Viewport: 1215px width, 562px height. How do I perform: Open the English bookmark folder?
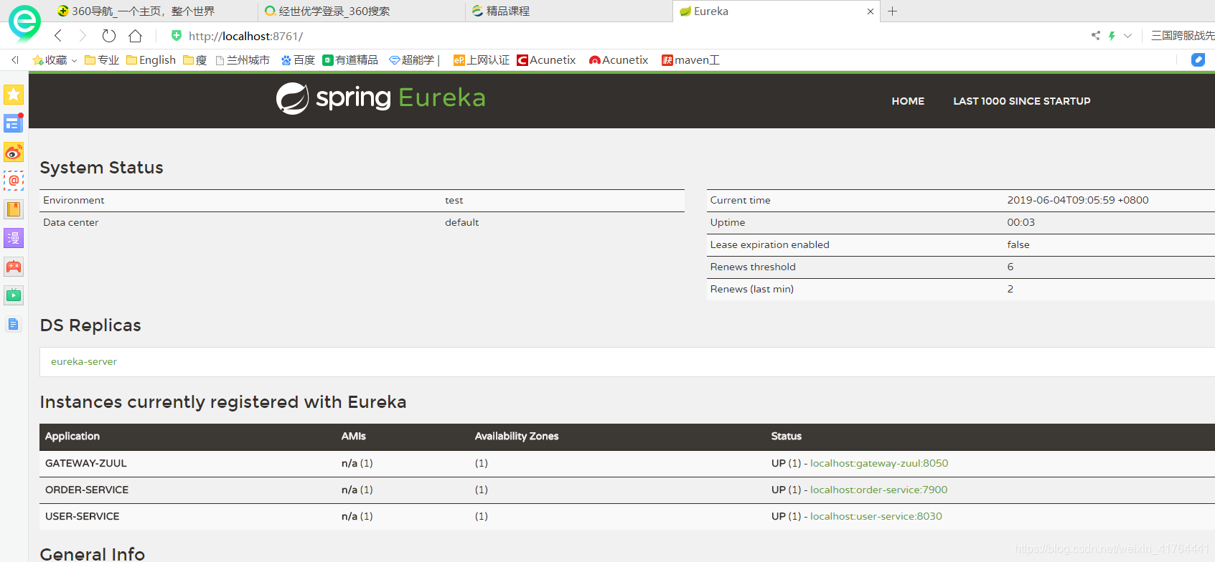coord(151,60)
